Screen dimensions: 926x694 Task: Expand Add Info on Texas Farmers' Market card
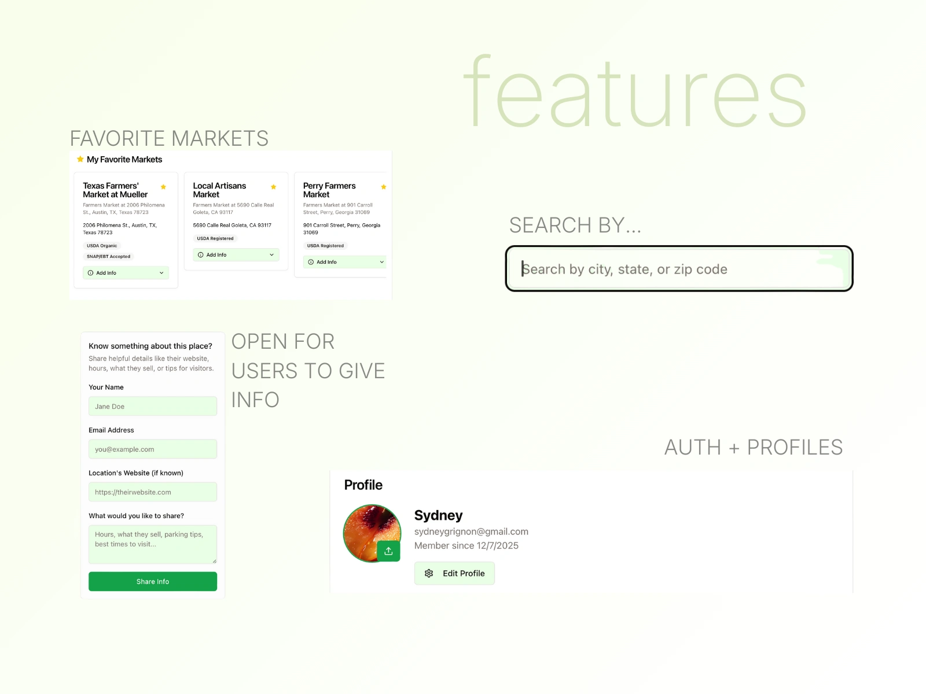125,272
